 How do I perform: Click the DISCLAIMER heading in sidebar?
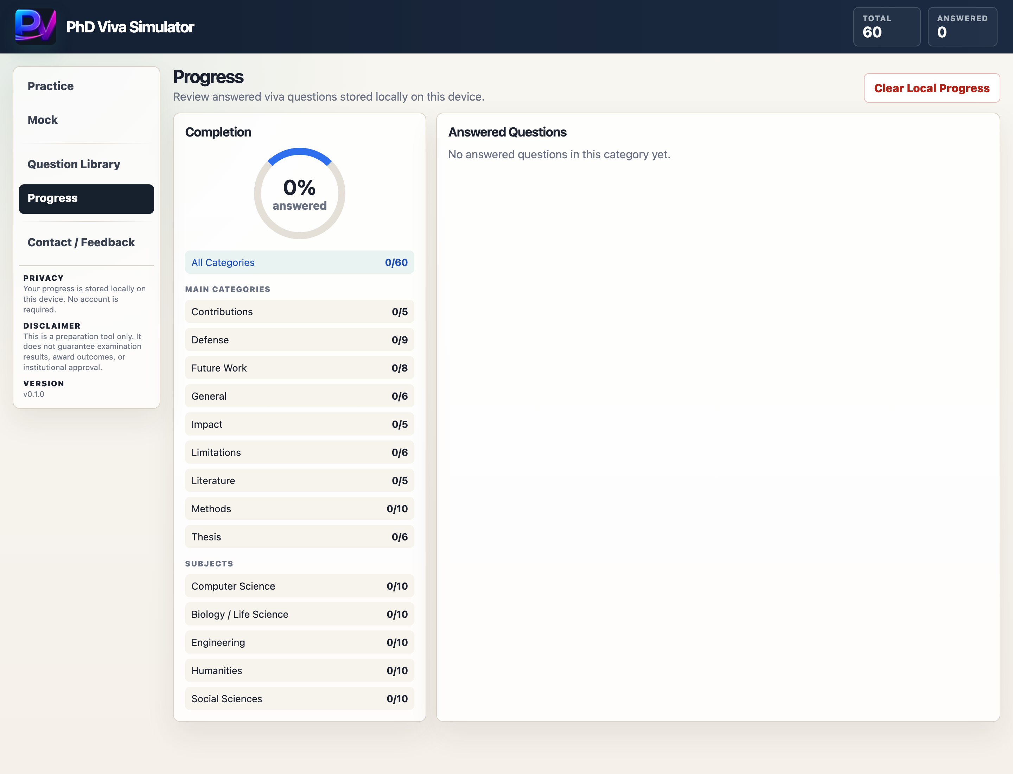click(52, 326)
